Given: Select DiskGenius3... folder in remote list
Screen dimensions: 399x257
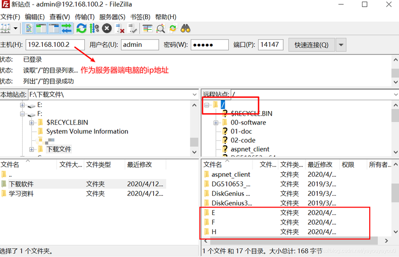Looking at the screenshot, I should [x=297, y=203].
